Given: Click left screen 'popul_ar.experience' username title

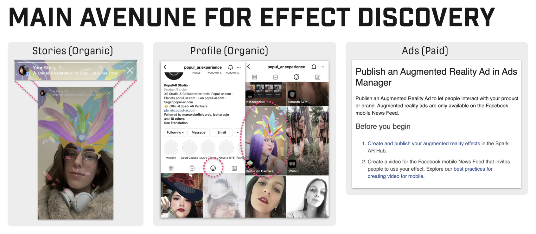Looking at the screenshot, I should click(203, 67).
